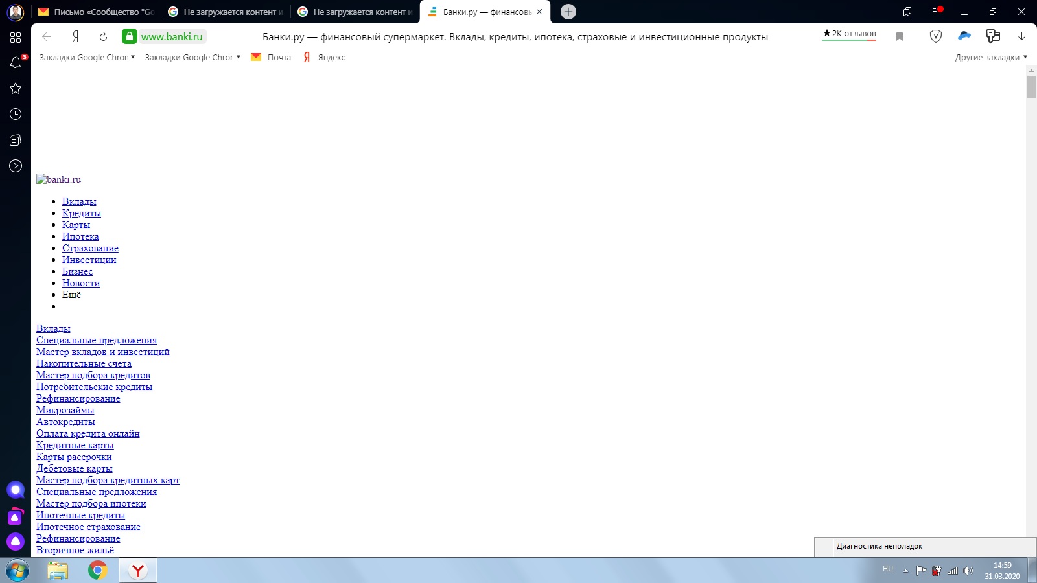1037x583 pixels.
Task: Open the downloads arrow icon
Action: [x=1021, y=37]
